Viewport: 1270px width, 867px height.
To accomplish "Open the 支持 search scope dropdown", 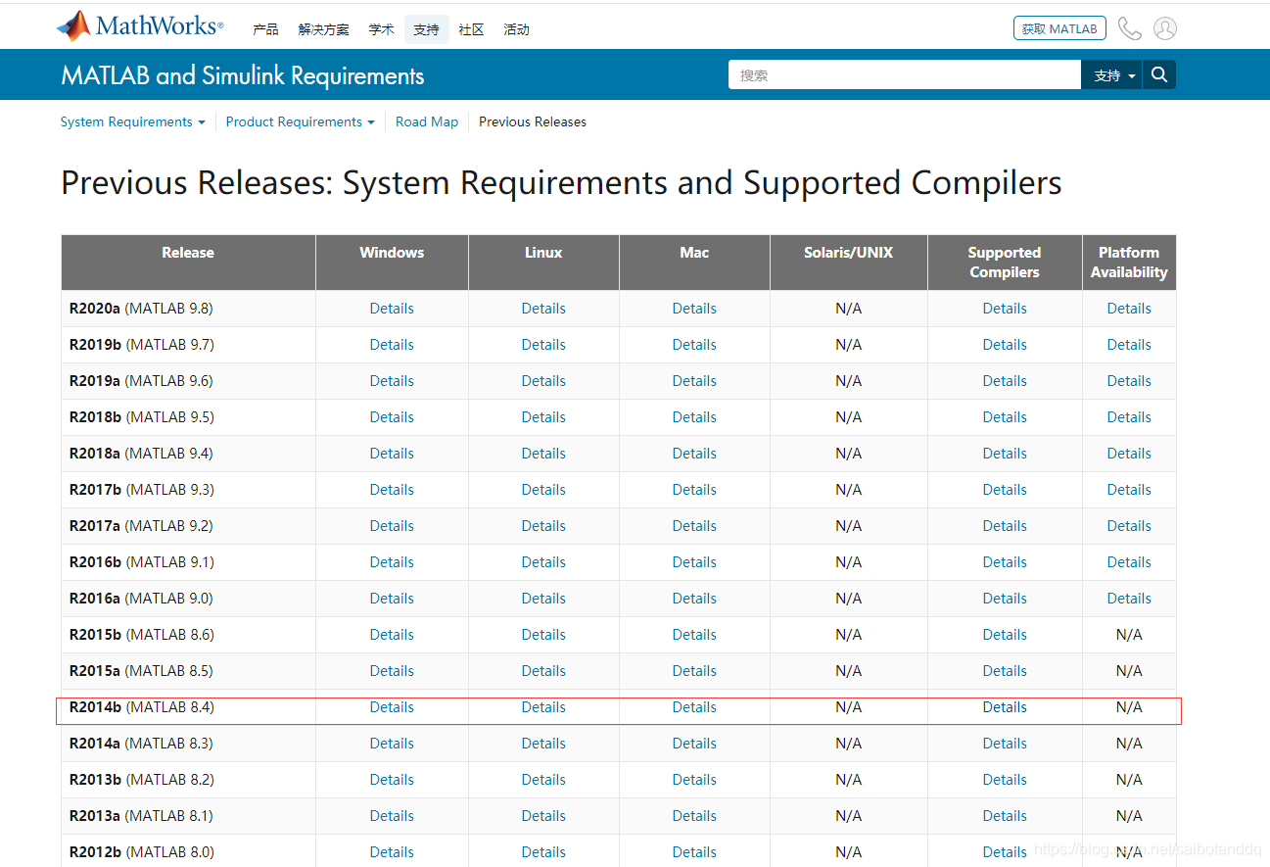I will 1113,75.
